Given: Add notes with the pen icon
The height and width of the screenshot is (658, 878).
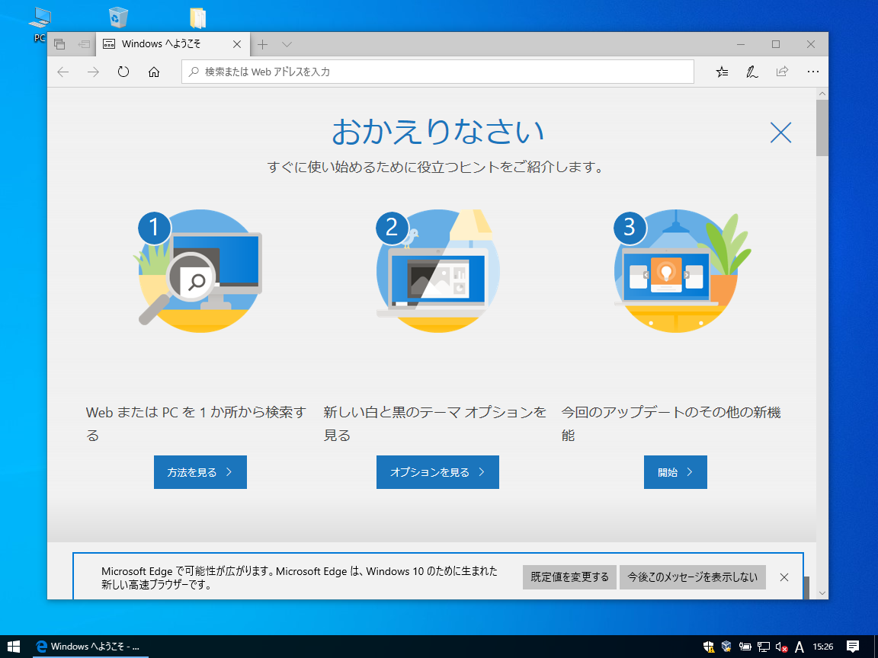Looking at the screenshot, I should pos(751,72).
